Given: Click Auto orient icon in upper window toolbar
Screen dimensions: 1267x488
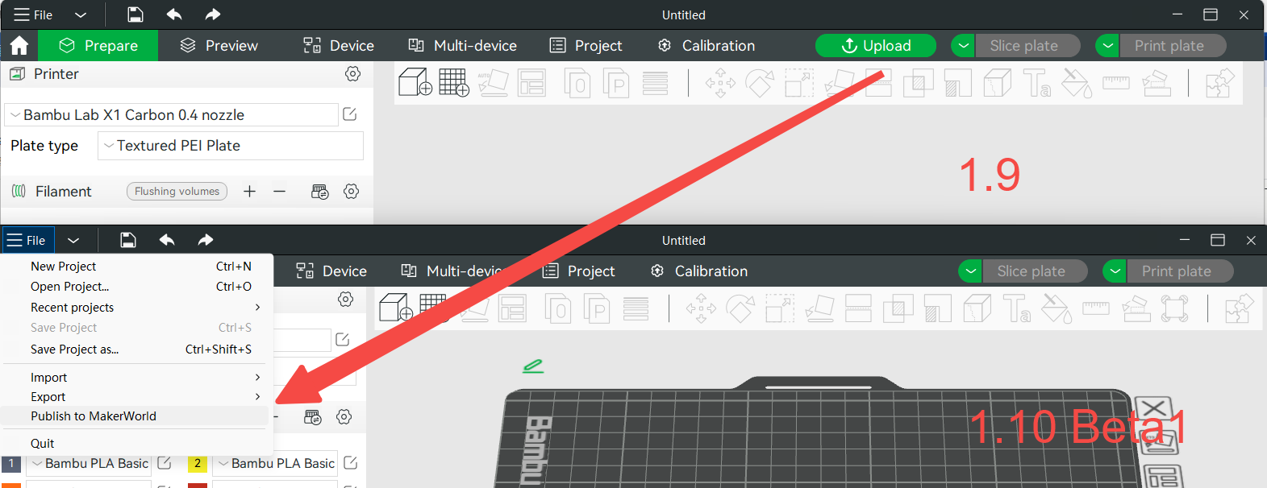Looking at the screenshot, I should [493, 83].
